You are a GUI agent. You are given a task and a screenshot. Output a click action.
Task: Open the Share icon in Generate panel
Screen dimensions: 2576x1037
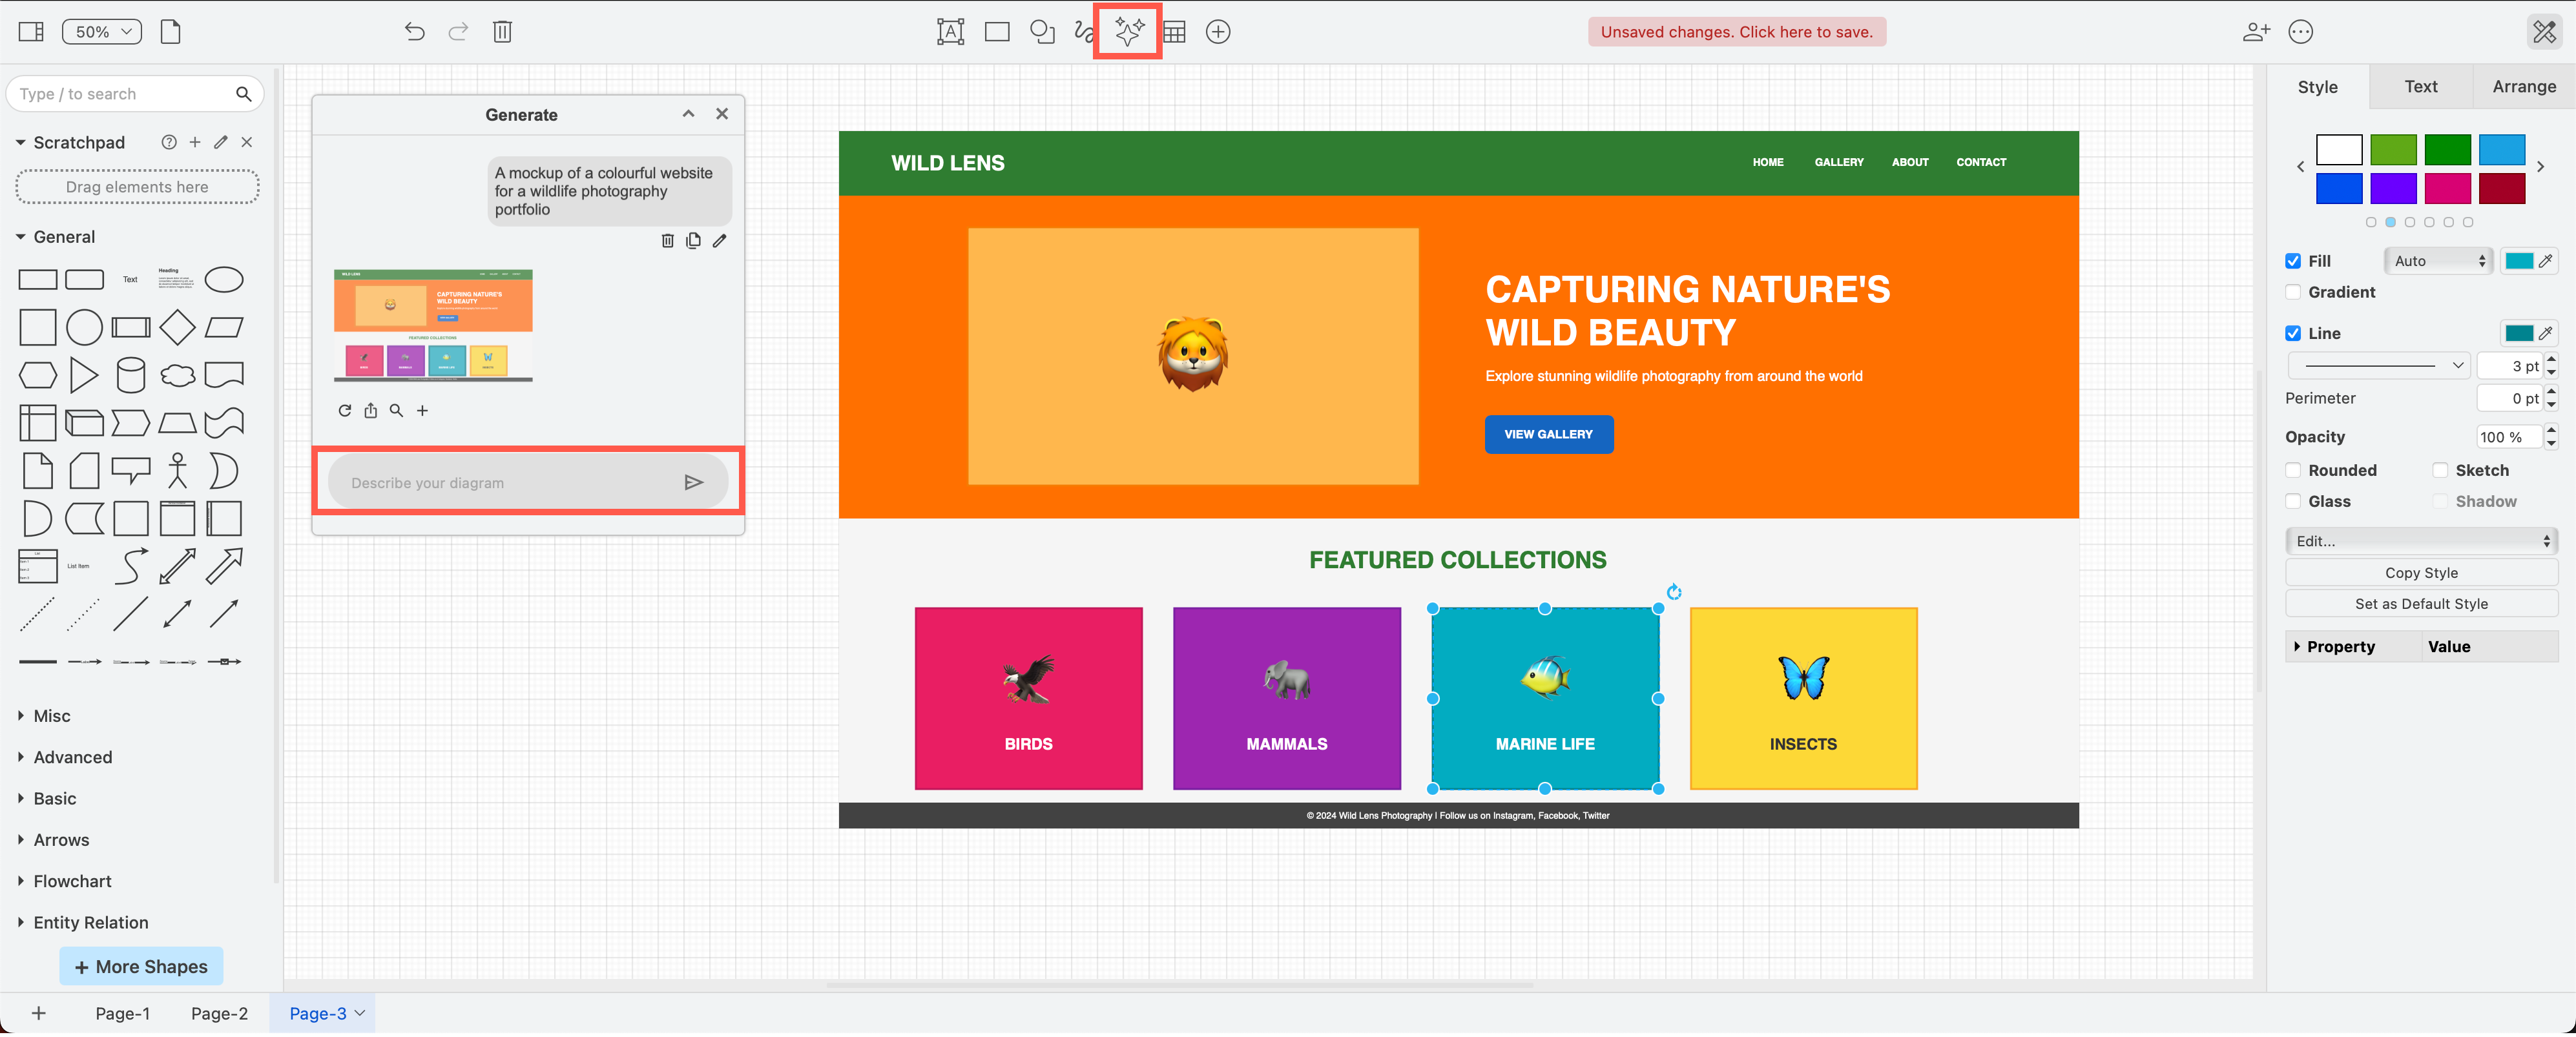tap(371, 410)
